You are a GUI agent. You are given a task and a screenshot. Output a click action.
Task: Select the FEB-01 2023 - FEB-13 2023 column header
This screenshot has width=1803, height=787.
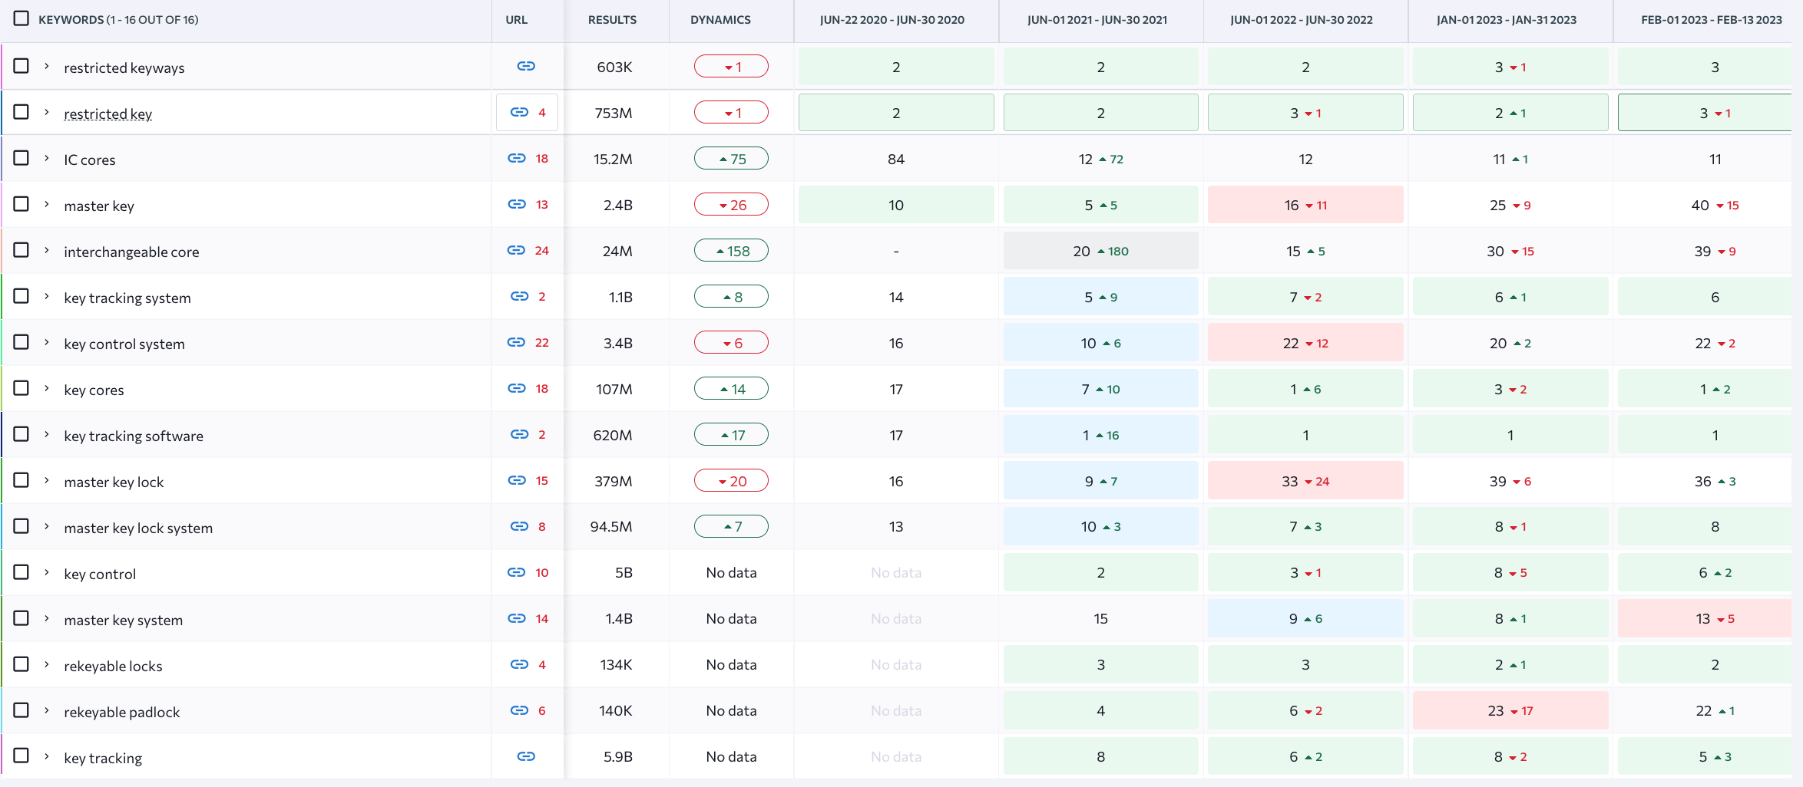[x=1712, y=20]
